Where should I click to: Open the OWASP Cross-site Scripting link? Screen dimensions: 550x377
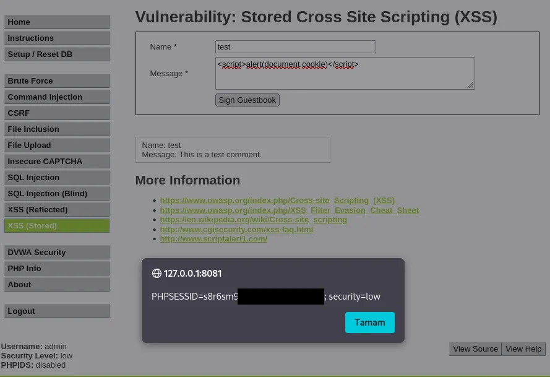click(x=277, y=201)
